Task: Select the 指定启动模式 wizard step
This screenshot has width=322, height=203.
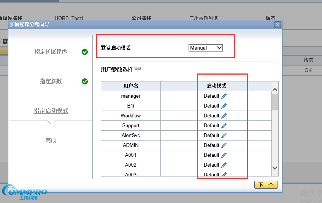Action: [x=51, y=111]
